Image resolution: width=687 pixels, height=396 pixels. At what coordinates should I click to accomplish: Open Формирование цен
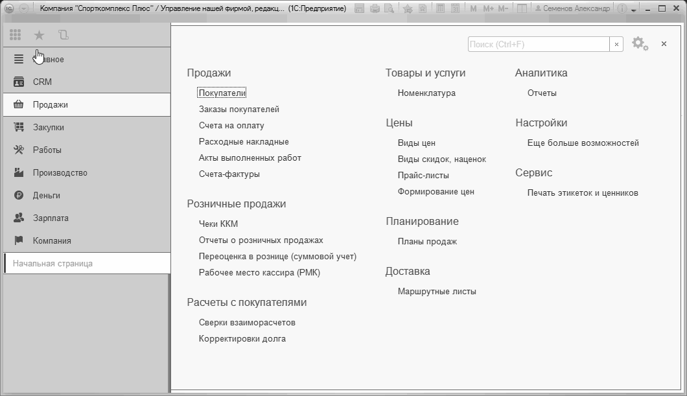pos(436,191)
